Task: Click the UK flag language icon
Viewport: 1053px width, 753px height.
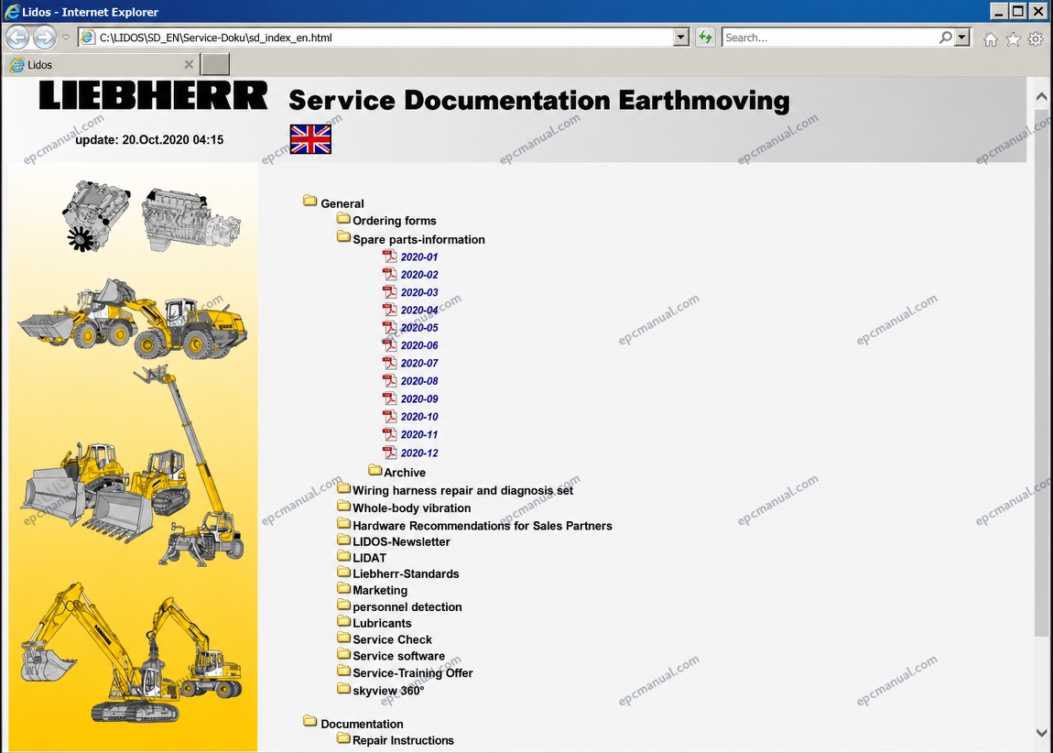Action: point(310,139)
